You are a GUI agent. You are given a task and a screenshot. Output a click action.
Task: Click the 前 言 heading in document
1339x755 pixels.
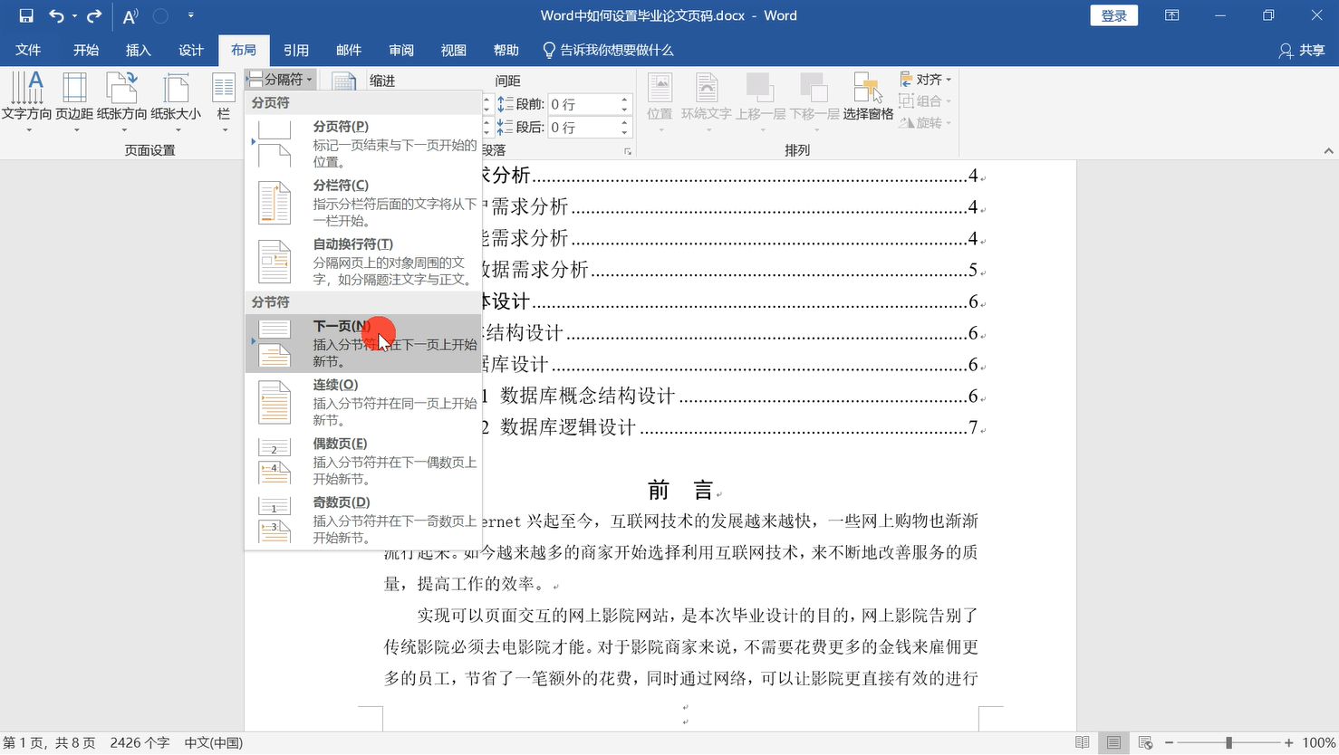coord(681,490)
